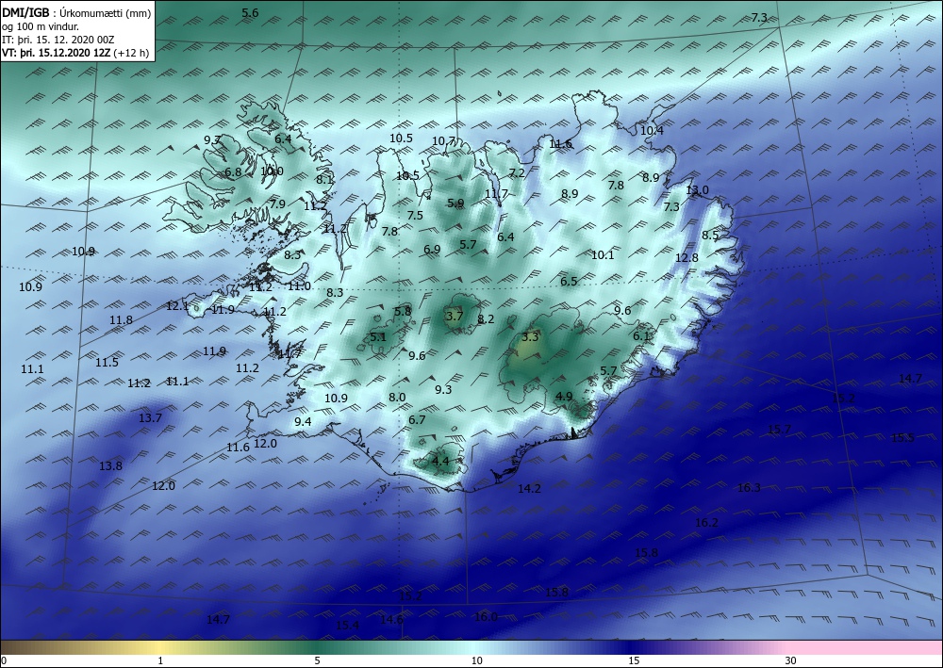
Task: Click the color scale label '1'
Action: coord(160,660)
